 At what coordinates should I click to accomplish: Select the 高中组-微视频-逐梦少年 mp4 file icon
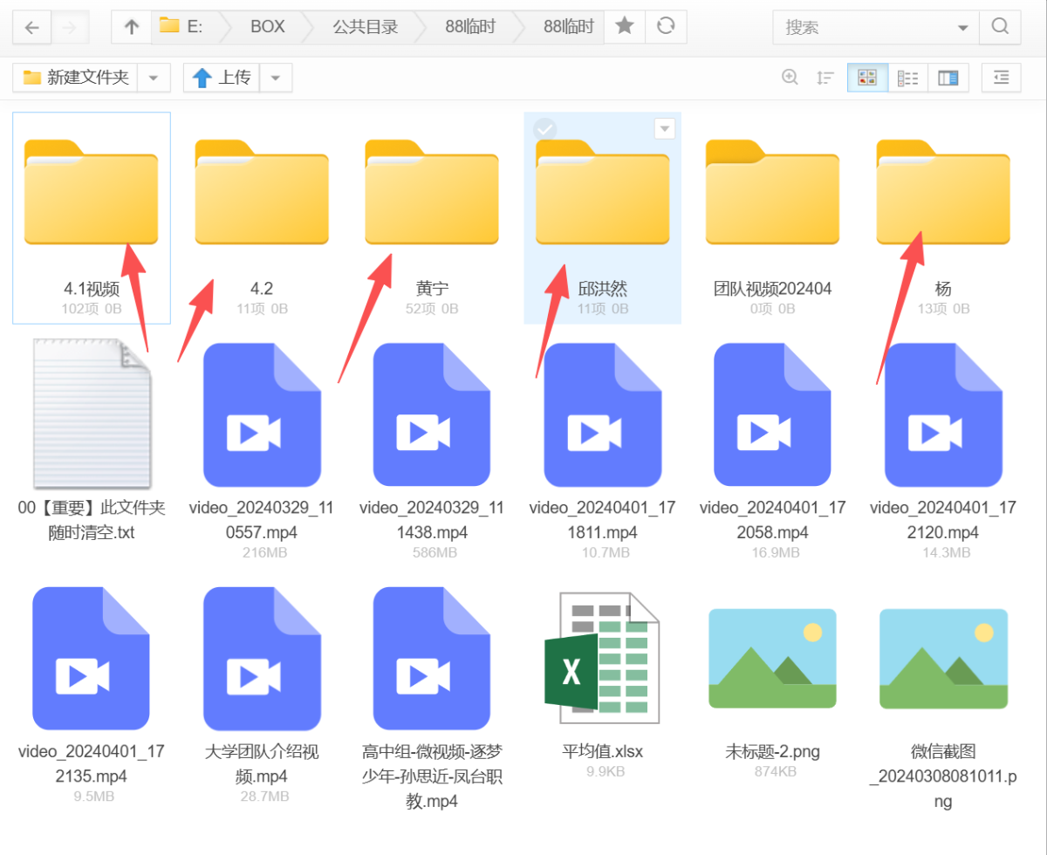[432, 659]
